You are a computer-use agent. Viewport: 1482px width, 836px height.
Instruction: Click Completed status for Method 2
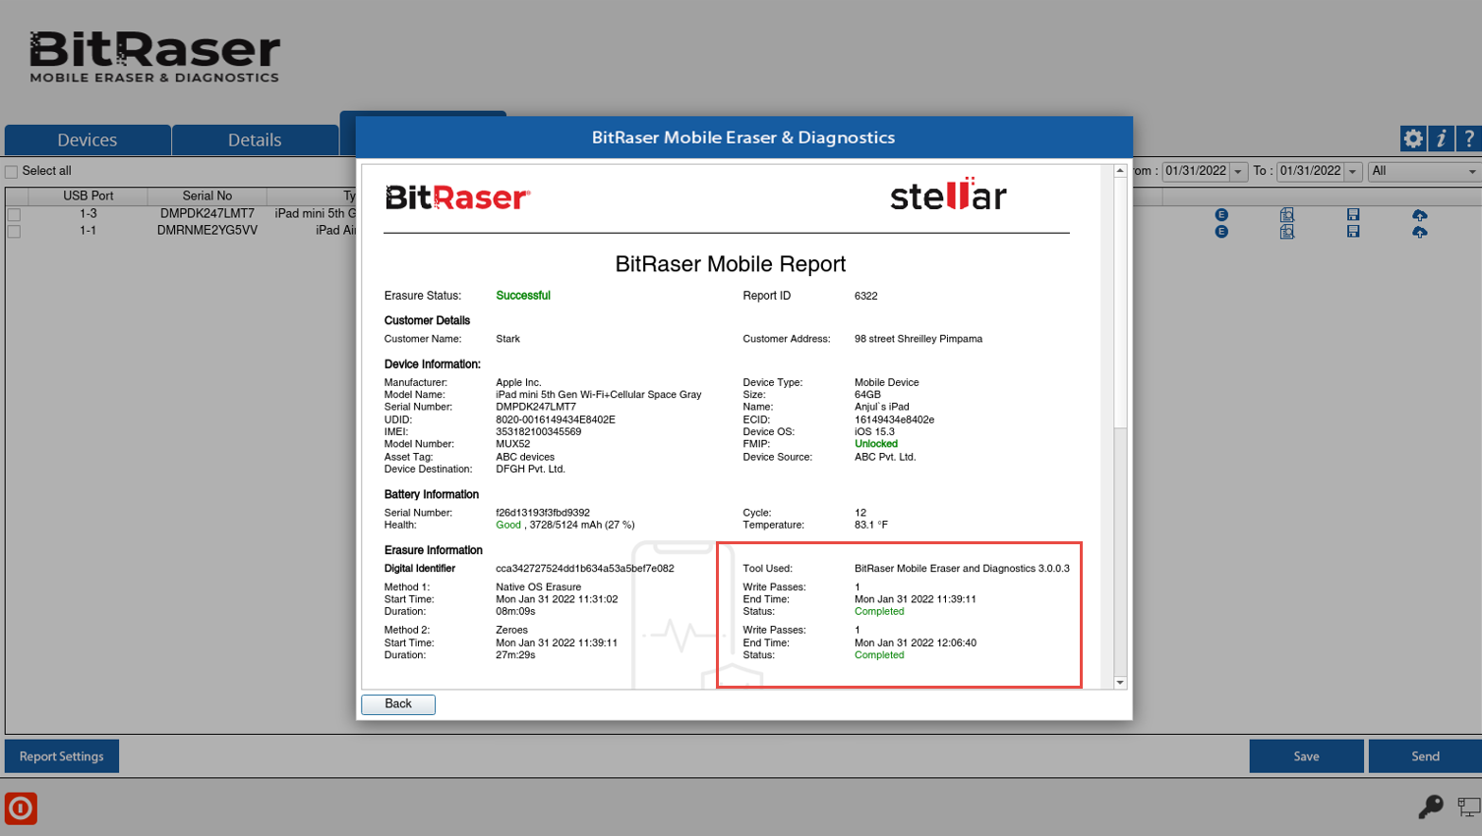click(879, 655)
